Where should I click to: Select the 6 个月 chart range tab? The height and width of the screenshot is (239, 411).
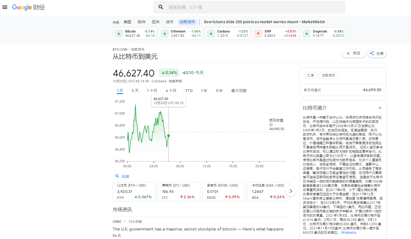click(x=171, y=91)
